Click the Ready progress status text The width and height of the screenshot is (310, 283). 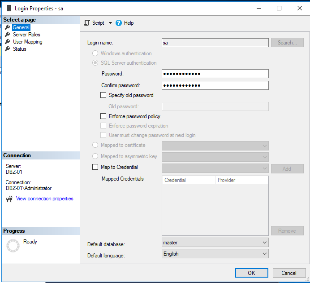(30, 242)
